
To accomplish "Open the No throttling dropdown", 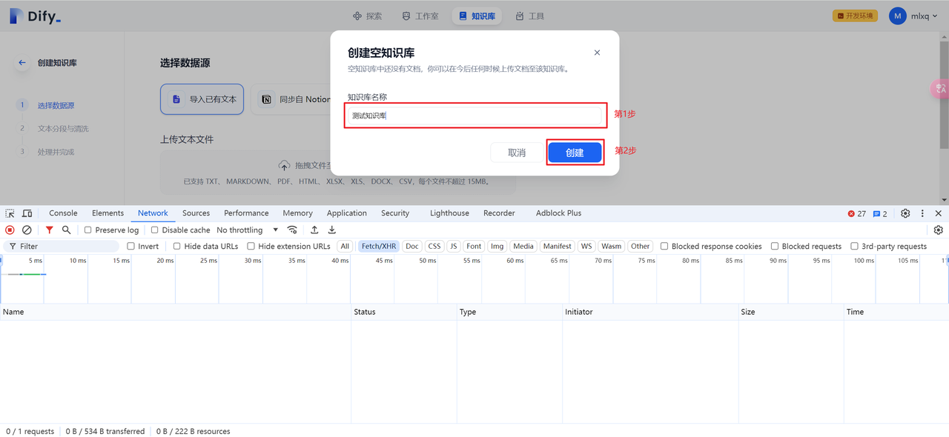I will pos(248,230).
